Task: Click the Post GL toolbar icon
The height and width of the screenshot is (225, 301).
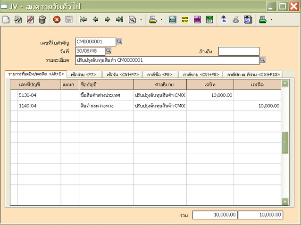Action: click(x=209, y=20)
